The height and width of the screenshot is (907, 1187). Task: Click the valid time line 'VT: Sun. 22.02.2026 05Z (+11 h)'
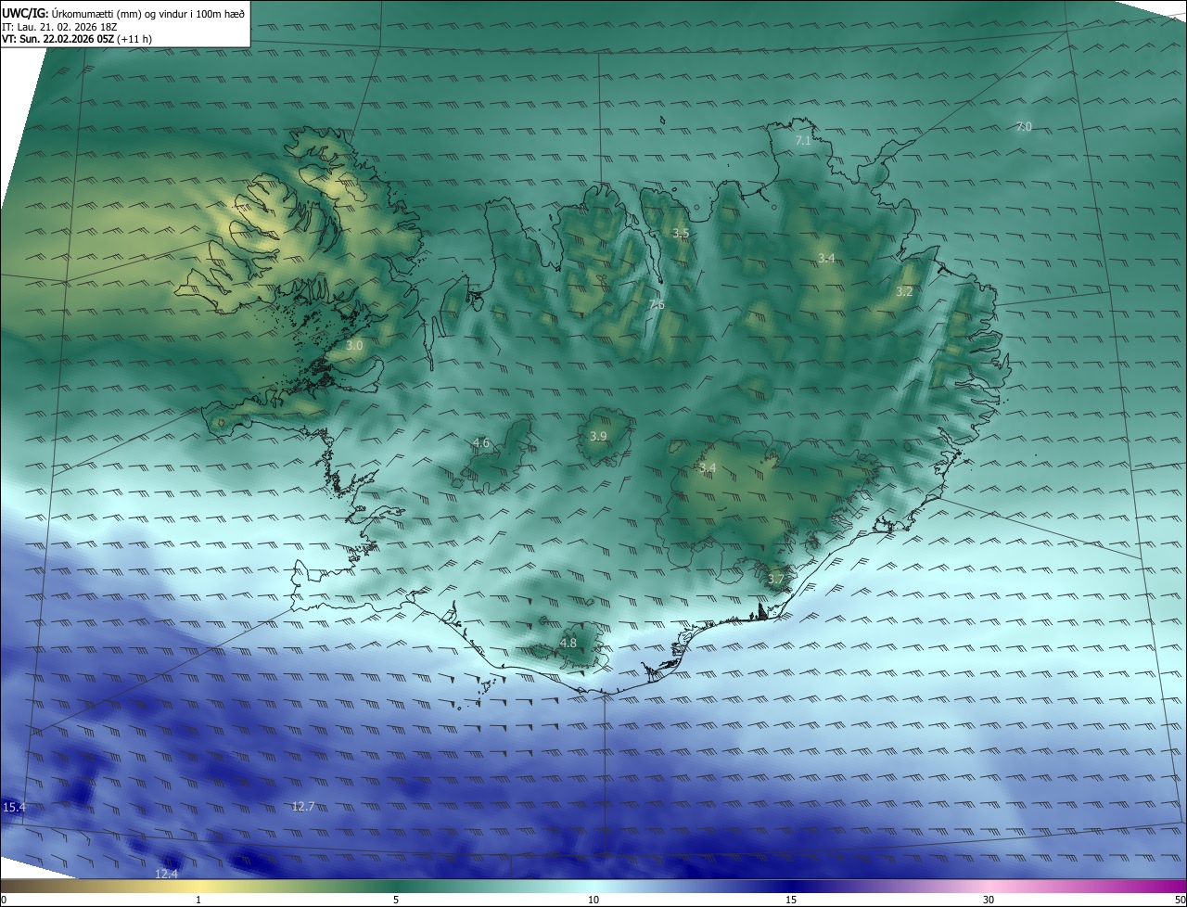(77, 40)
